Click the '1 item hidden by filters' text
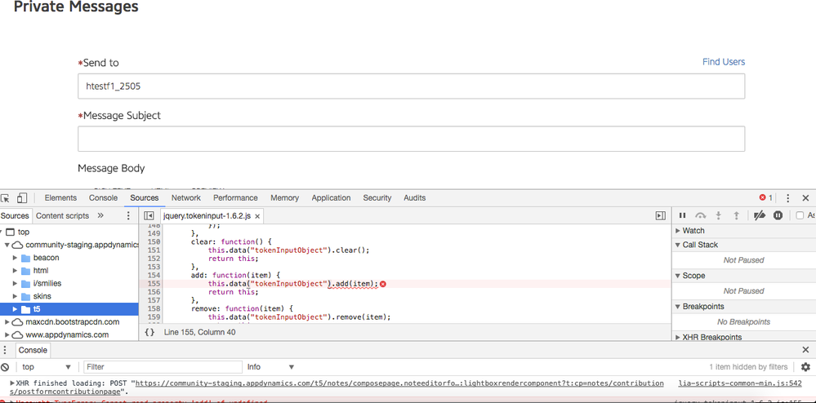This screenshot has width=816, height=403. pos(748,366)
